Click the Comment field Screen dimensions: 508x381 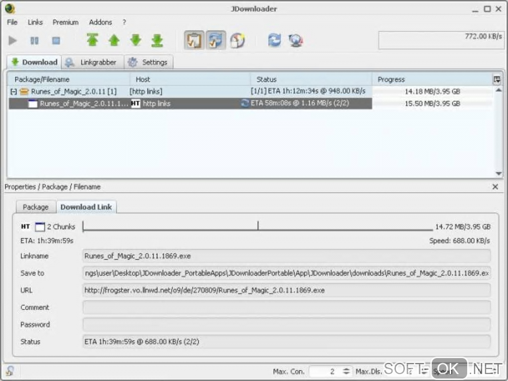(x=286, y=307)
